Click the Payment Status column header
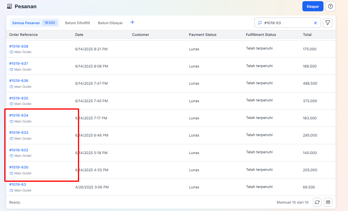The height and width of the screenshot is (211, 348). pos(203,35)
